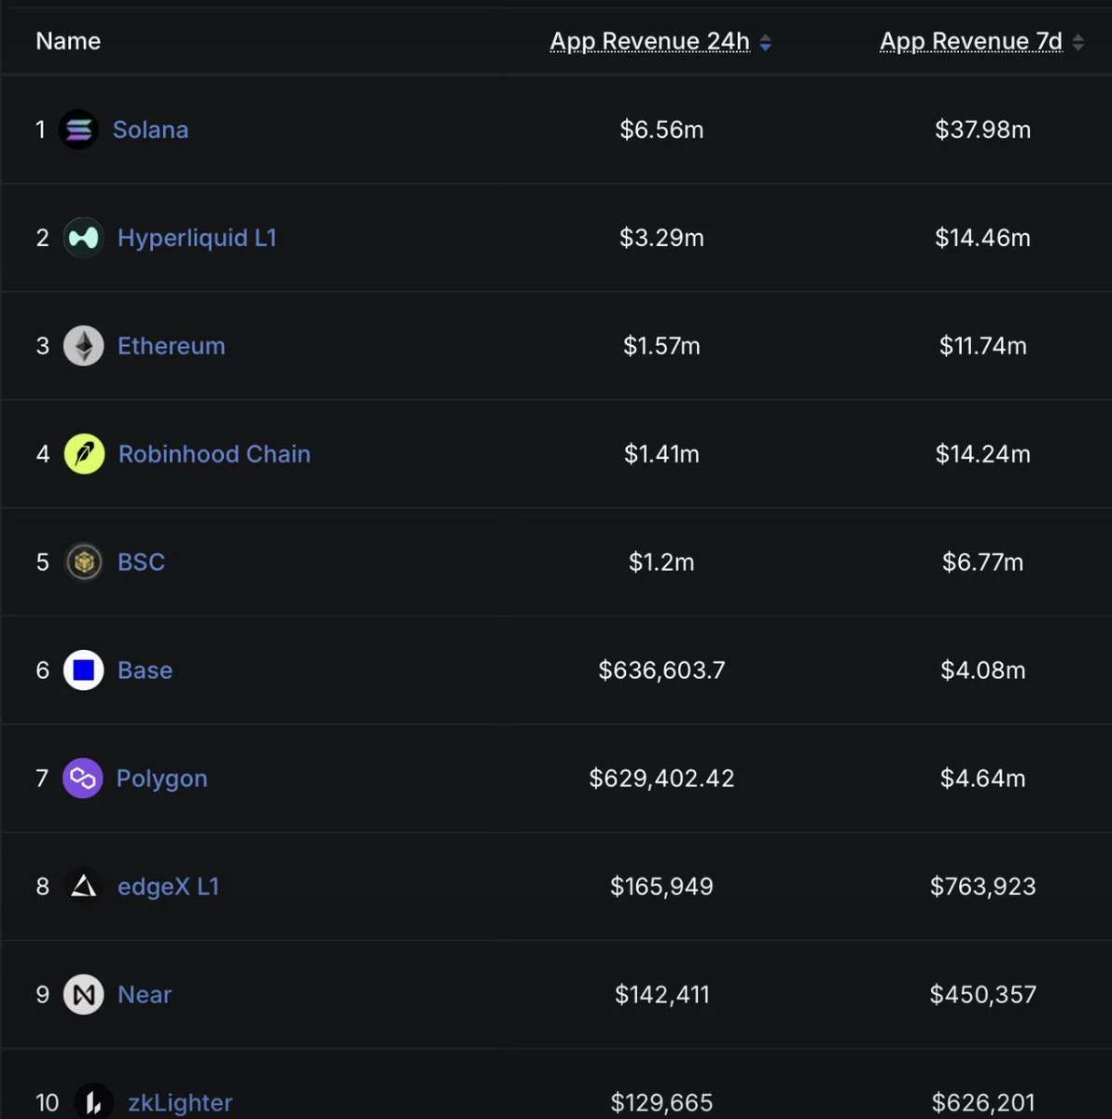Image resolution: width=1112 pixels, height=1119 pixels.
Task: Open the edgeX L1 chain link
Action: pos(168,887)
